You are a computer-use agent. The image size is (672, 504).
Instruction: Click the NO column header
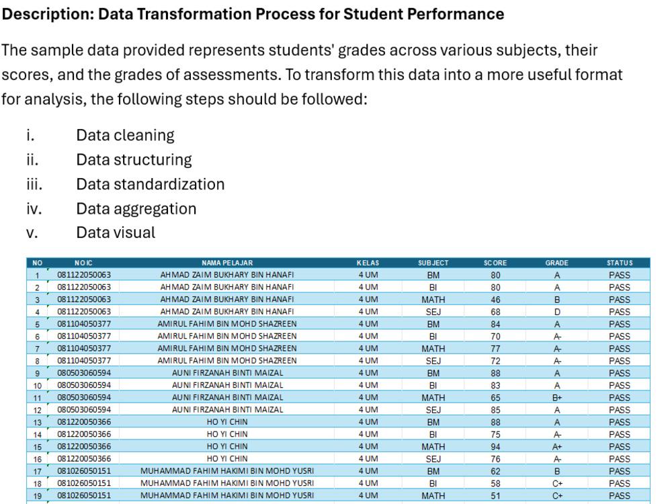[37, 263]
